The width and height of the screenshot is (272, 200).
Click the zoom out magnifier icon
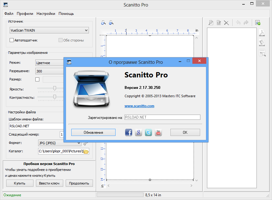111,23
